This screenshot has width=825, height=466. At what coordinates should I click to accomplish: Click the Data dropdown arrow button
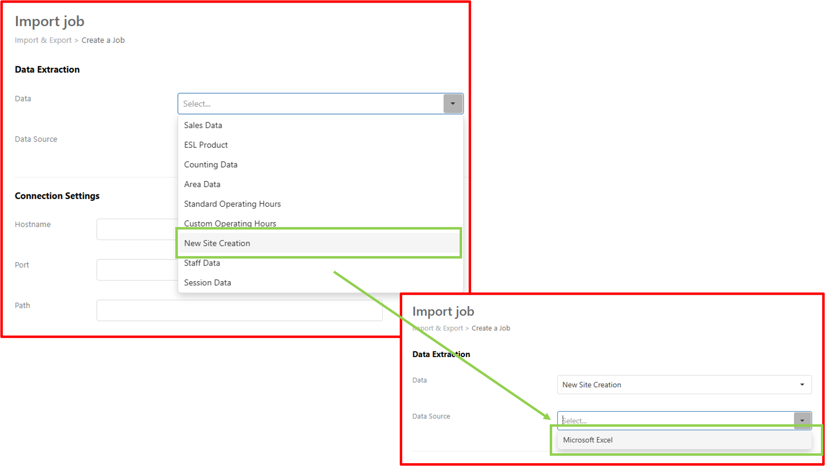(453, 104)
